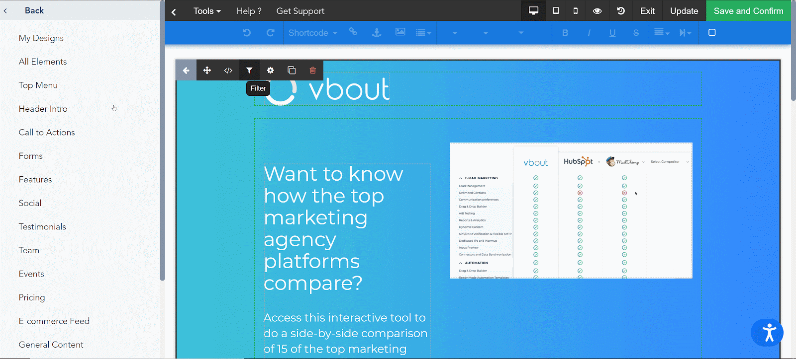This screenshot has width=796, height=359.
Task: Open second empty toolbar dropdown arrow
Action: (x=486, y=33)
